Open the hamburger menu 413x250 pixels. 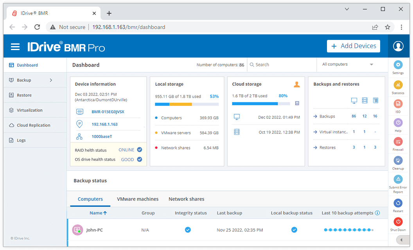pyautogui.click(x=15, y=47)
